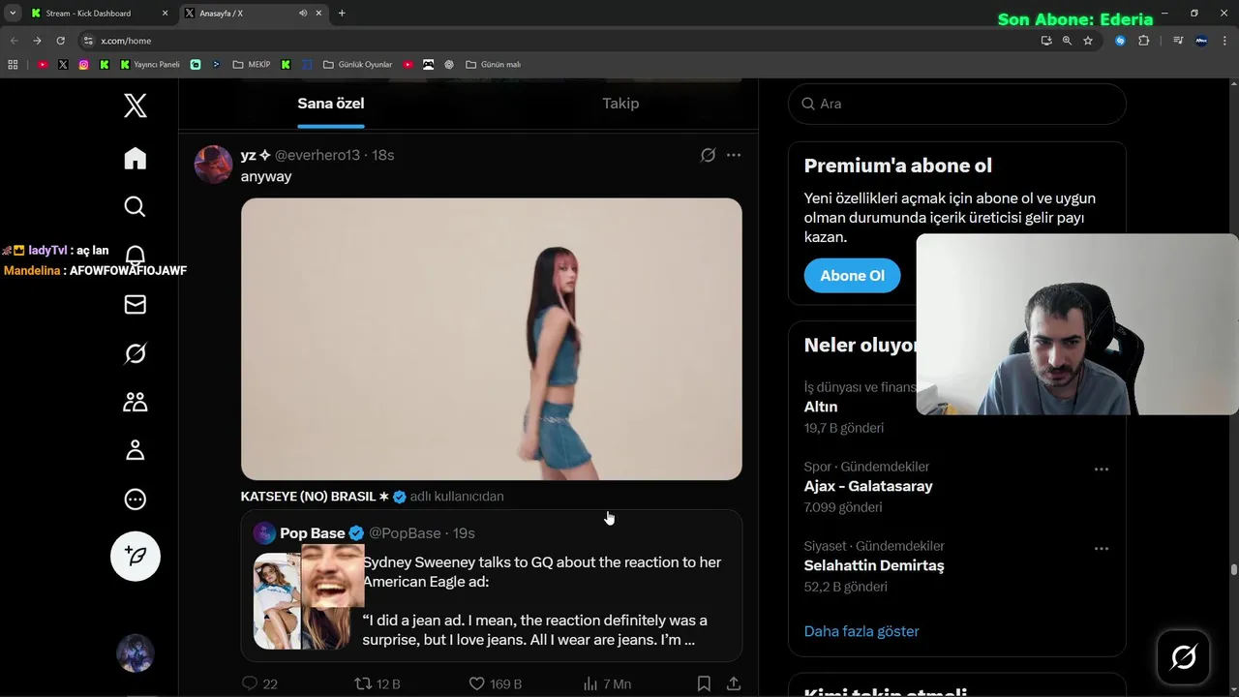This screenshot has height=697, width=1239.
Task: Mute audio on Anasayfa / X tab
Action: 303,14
